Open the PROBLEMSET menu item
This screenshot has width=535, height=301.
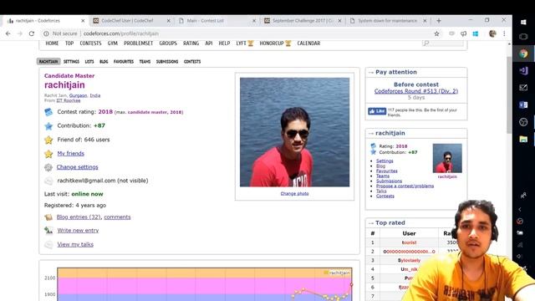[138, 43]
